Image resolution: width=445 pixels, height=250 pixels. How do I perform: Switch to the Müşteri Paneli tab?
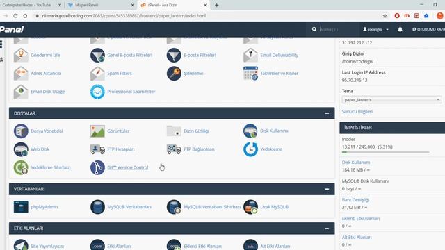[x=100, y=5]
